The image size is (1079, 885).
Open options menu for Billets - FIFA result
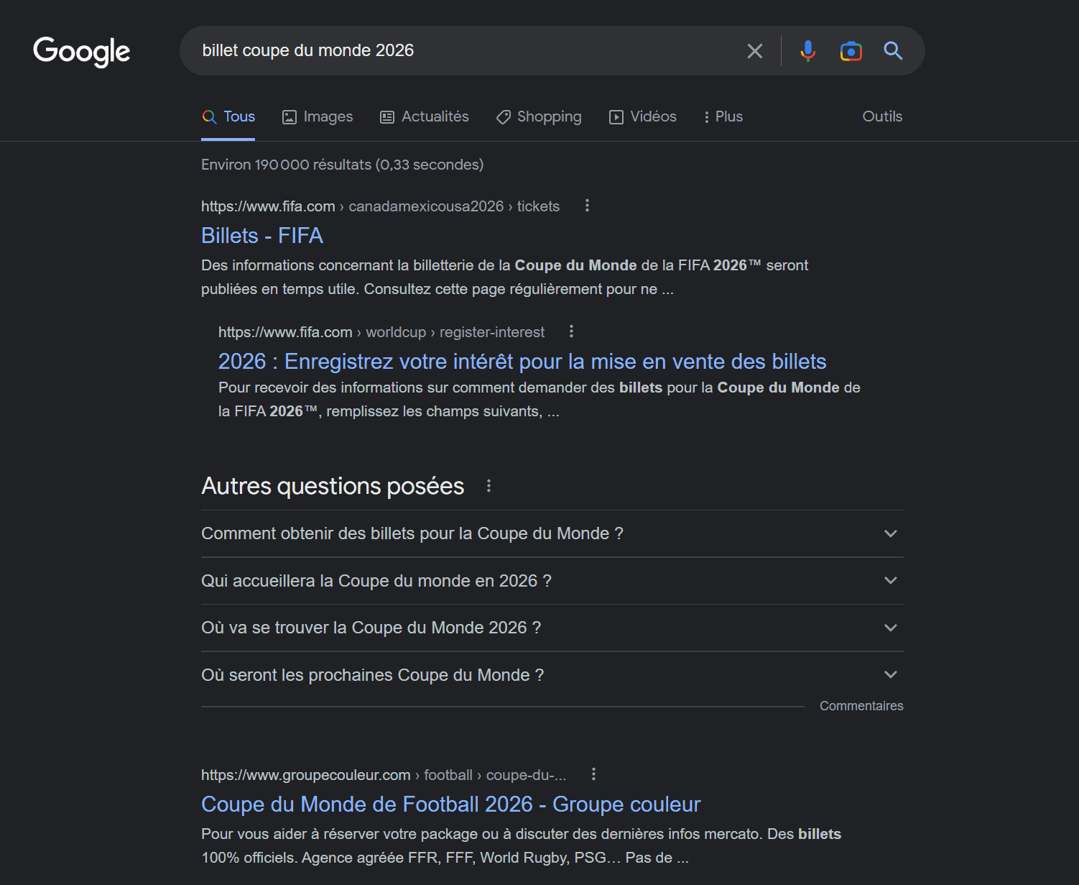[587, 206]
